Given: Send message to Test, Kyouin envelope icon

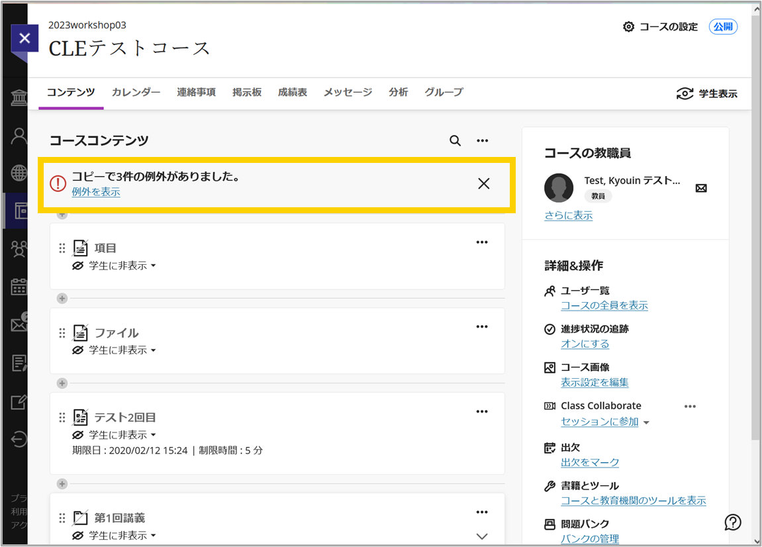Looking at the screenshot, I should tap(701, 188).
